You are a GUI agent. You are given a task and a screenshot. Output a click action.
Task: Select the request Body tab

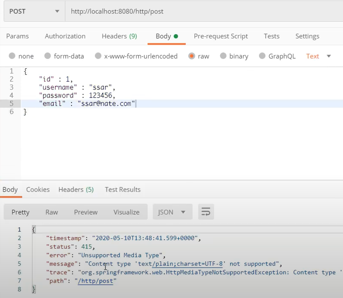tap(167, 36)
